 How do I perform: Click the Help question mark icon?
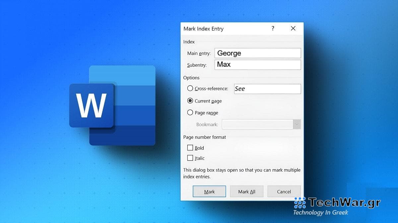(x=273, y=28)
